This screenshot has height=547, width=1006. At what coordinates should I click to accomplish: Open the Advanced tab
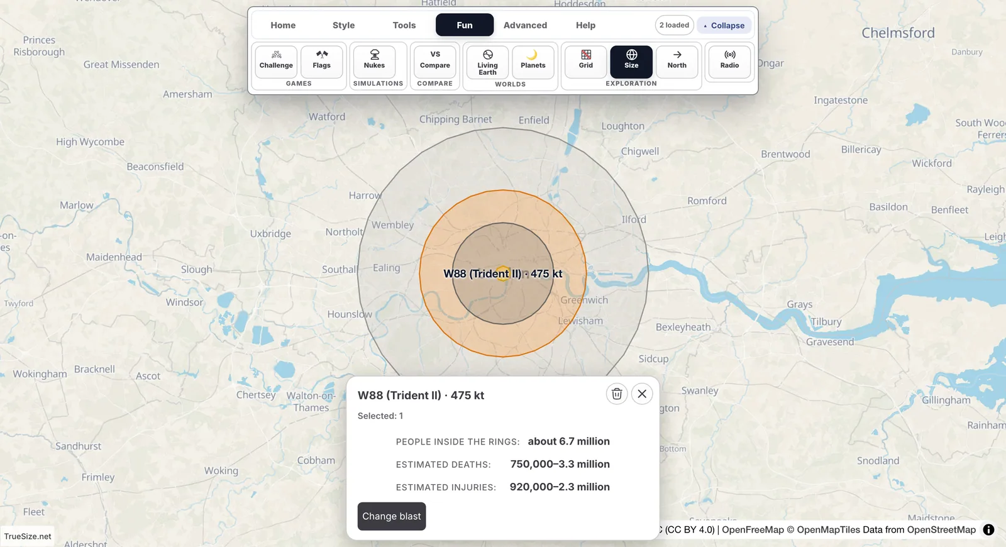525,25
